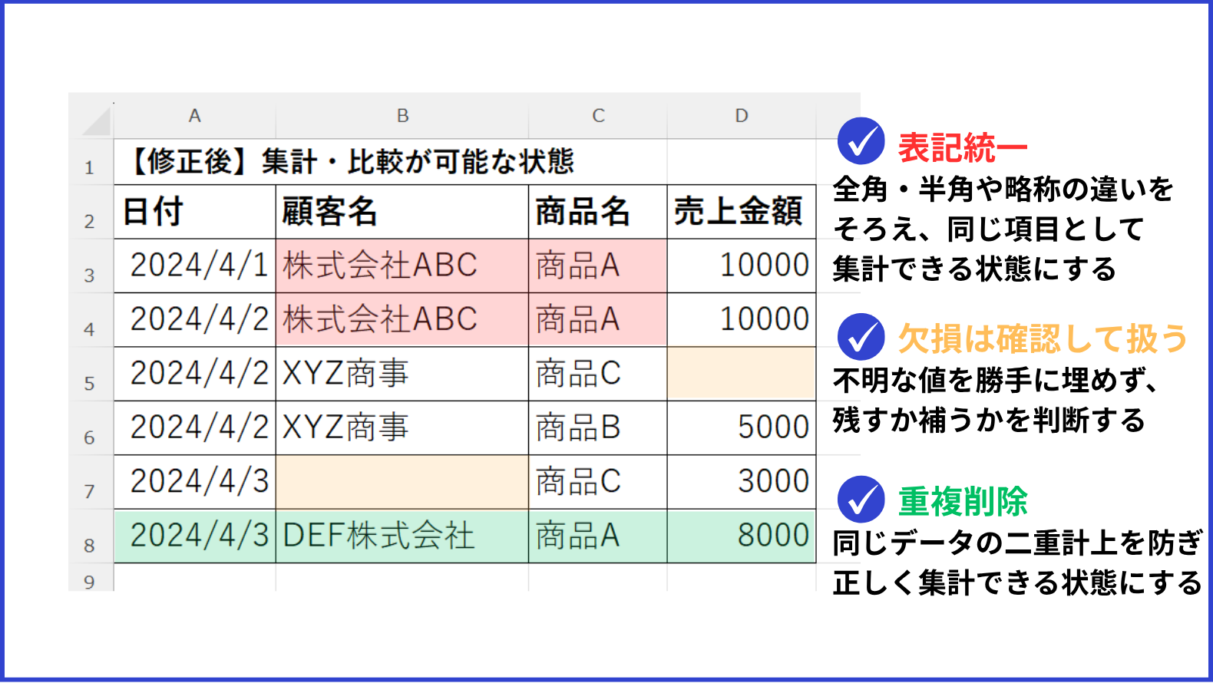The height and width of the screenshot is (683, 1213).
Task: Click the text line そろえ、同じ項目として
Action: point(989,229)
